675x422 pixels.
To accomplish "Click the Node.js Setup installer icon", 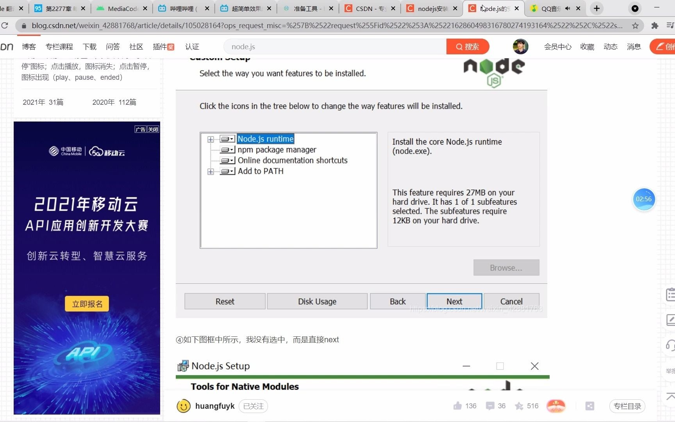I will [x=183, y=366].
